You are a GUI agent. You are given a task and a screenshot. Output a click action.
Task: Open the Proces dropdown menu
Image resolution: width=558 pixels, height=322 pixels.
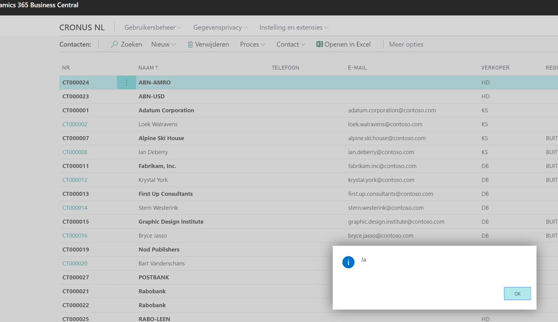pos(253,44)
